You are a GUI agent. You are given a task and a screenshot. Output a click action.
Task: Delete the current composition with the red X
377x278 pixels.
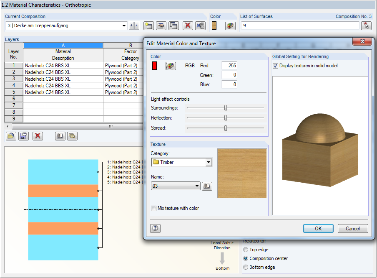[x=187, y=26]
